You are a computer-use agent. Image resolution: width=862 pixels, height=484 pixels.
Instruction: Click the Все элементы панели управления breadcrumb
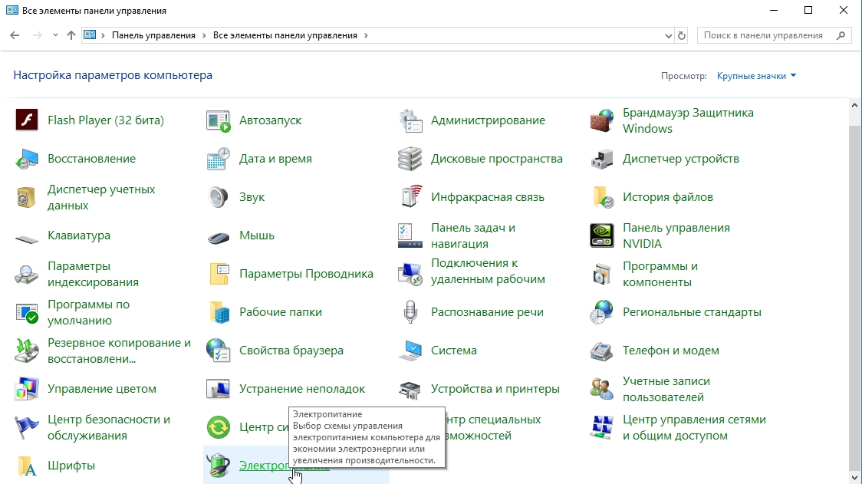pos(285,35)
